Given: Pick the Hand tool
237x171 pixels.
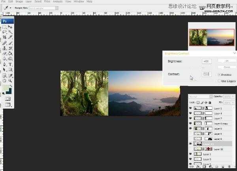Looking at the screenshot, I should click(4, 80).
